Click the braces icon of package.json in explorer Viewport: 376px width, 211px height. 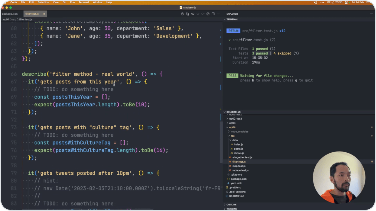228,179
